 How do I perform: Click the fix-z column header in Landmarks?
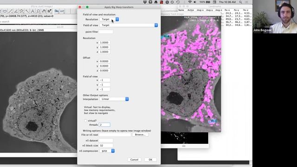click(245, 10)
